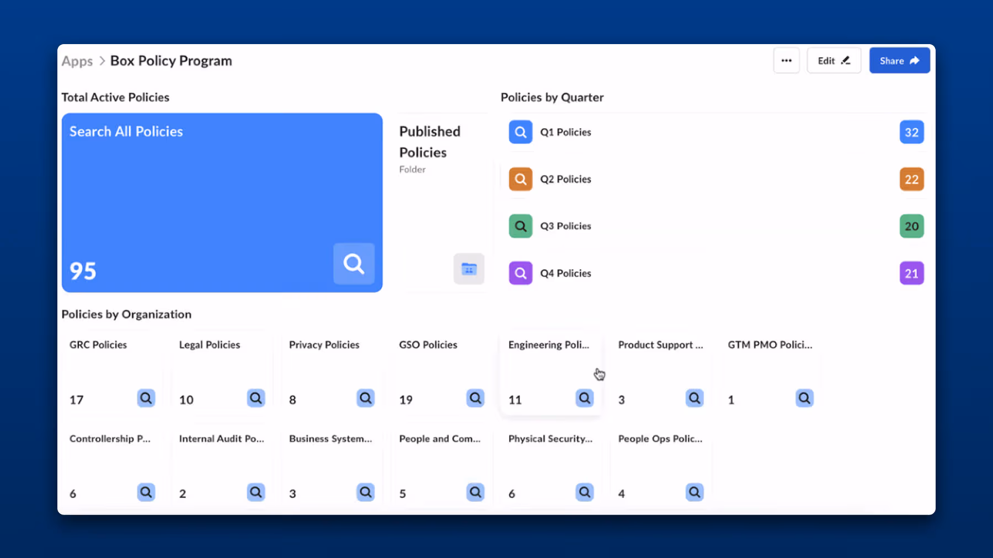
Task: Select the Q3 Policies count badge 20
Action: [x=911, y=226]
